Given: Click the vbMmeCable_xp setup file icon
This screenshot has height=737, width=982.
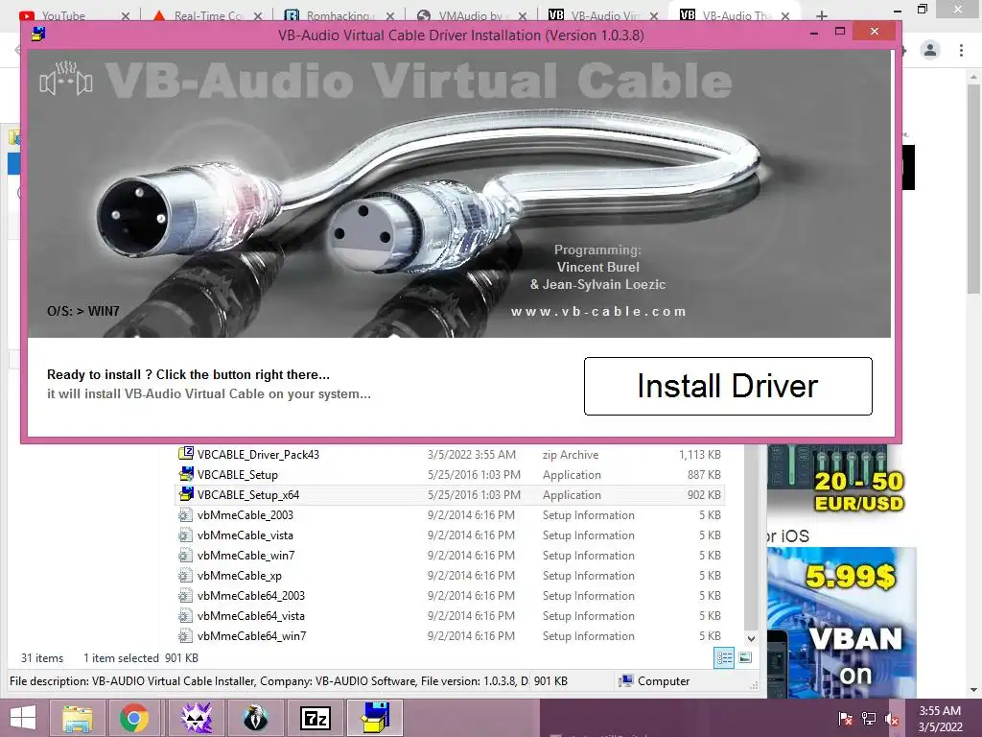Looking at the screenshot, I should [185, 575].
